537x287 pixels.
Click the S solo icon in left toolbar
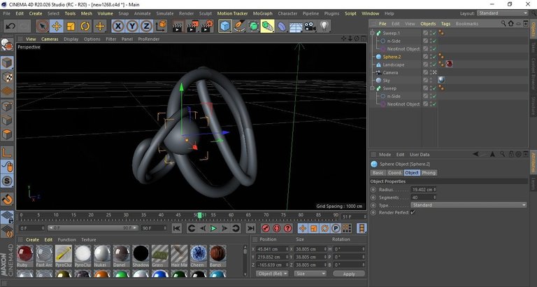tap(7, 181)
